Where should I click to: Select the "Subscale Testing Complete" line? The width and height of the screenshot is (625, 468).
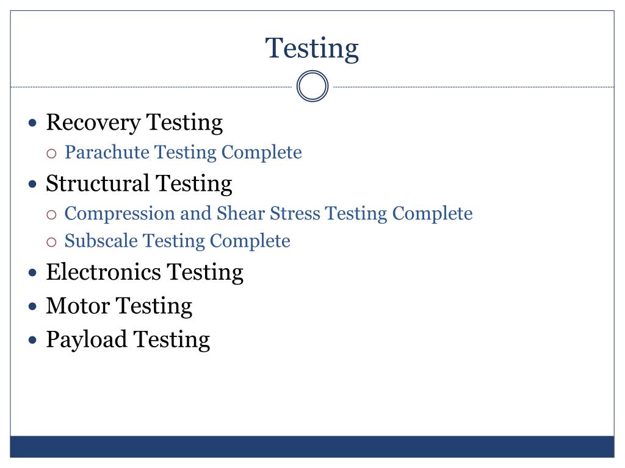coord(177,241)
